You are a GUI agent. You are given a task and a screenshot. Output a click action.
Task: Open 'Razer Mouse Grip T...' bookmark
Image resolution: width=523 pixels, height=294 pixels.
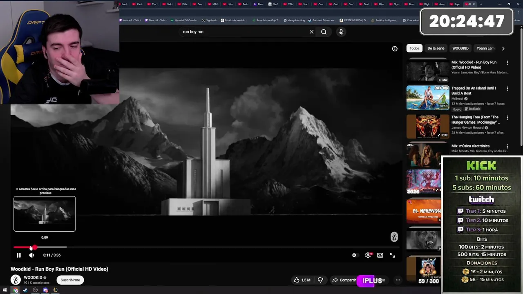(266, 20)
